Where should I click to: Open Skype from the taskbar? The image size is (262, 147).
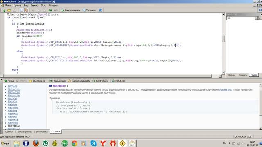pos(94,143)
